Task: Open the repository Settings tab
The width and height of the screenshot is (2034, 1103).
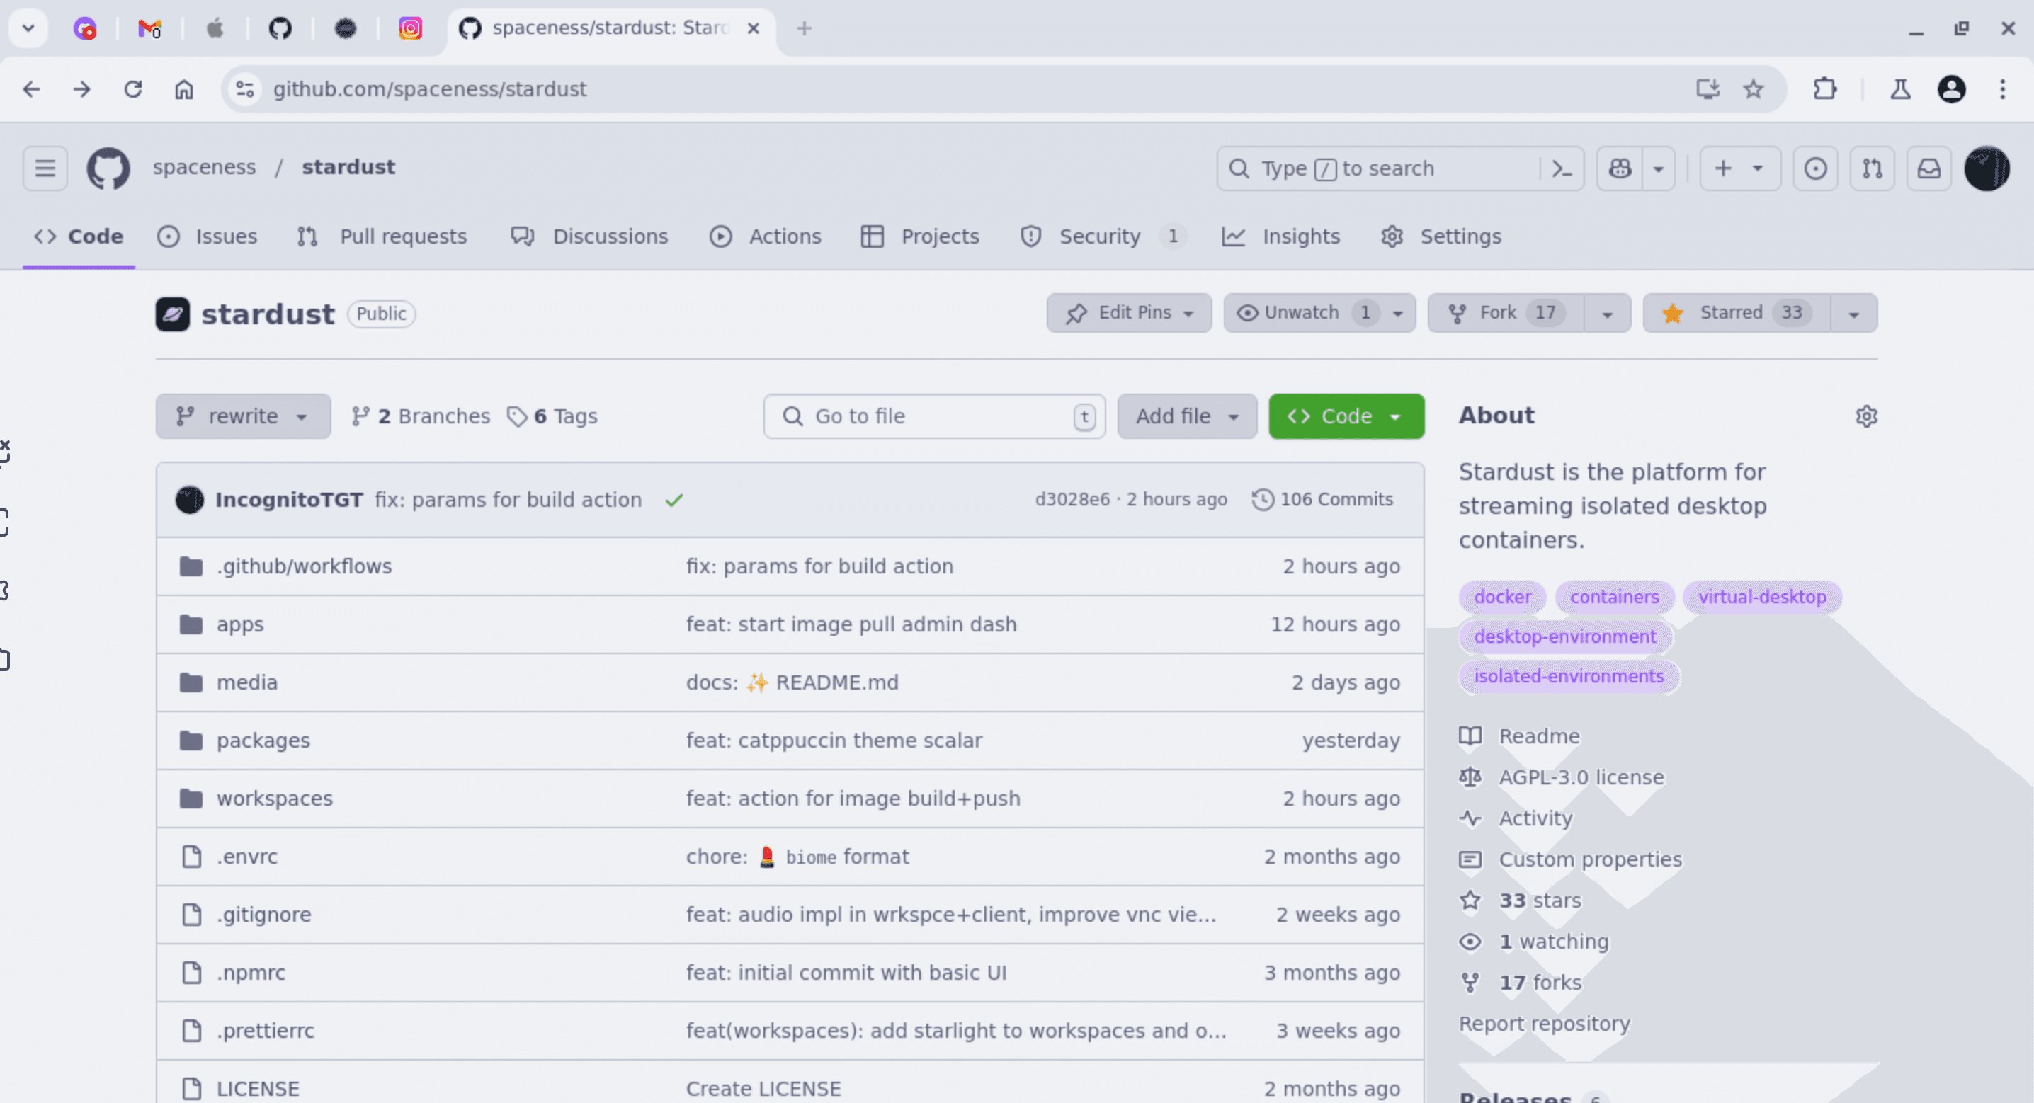Action: pos(1441,236)
